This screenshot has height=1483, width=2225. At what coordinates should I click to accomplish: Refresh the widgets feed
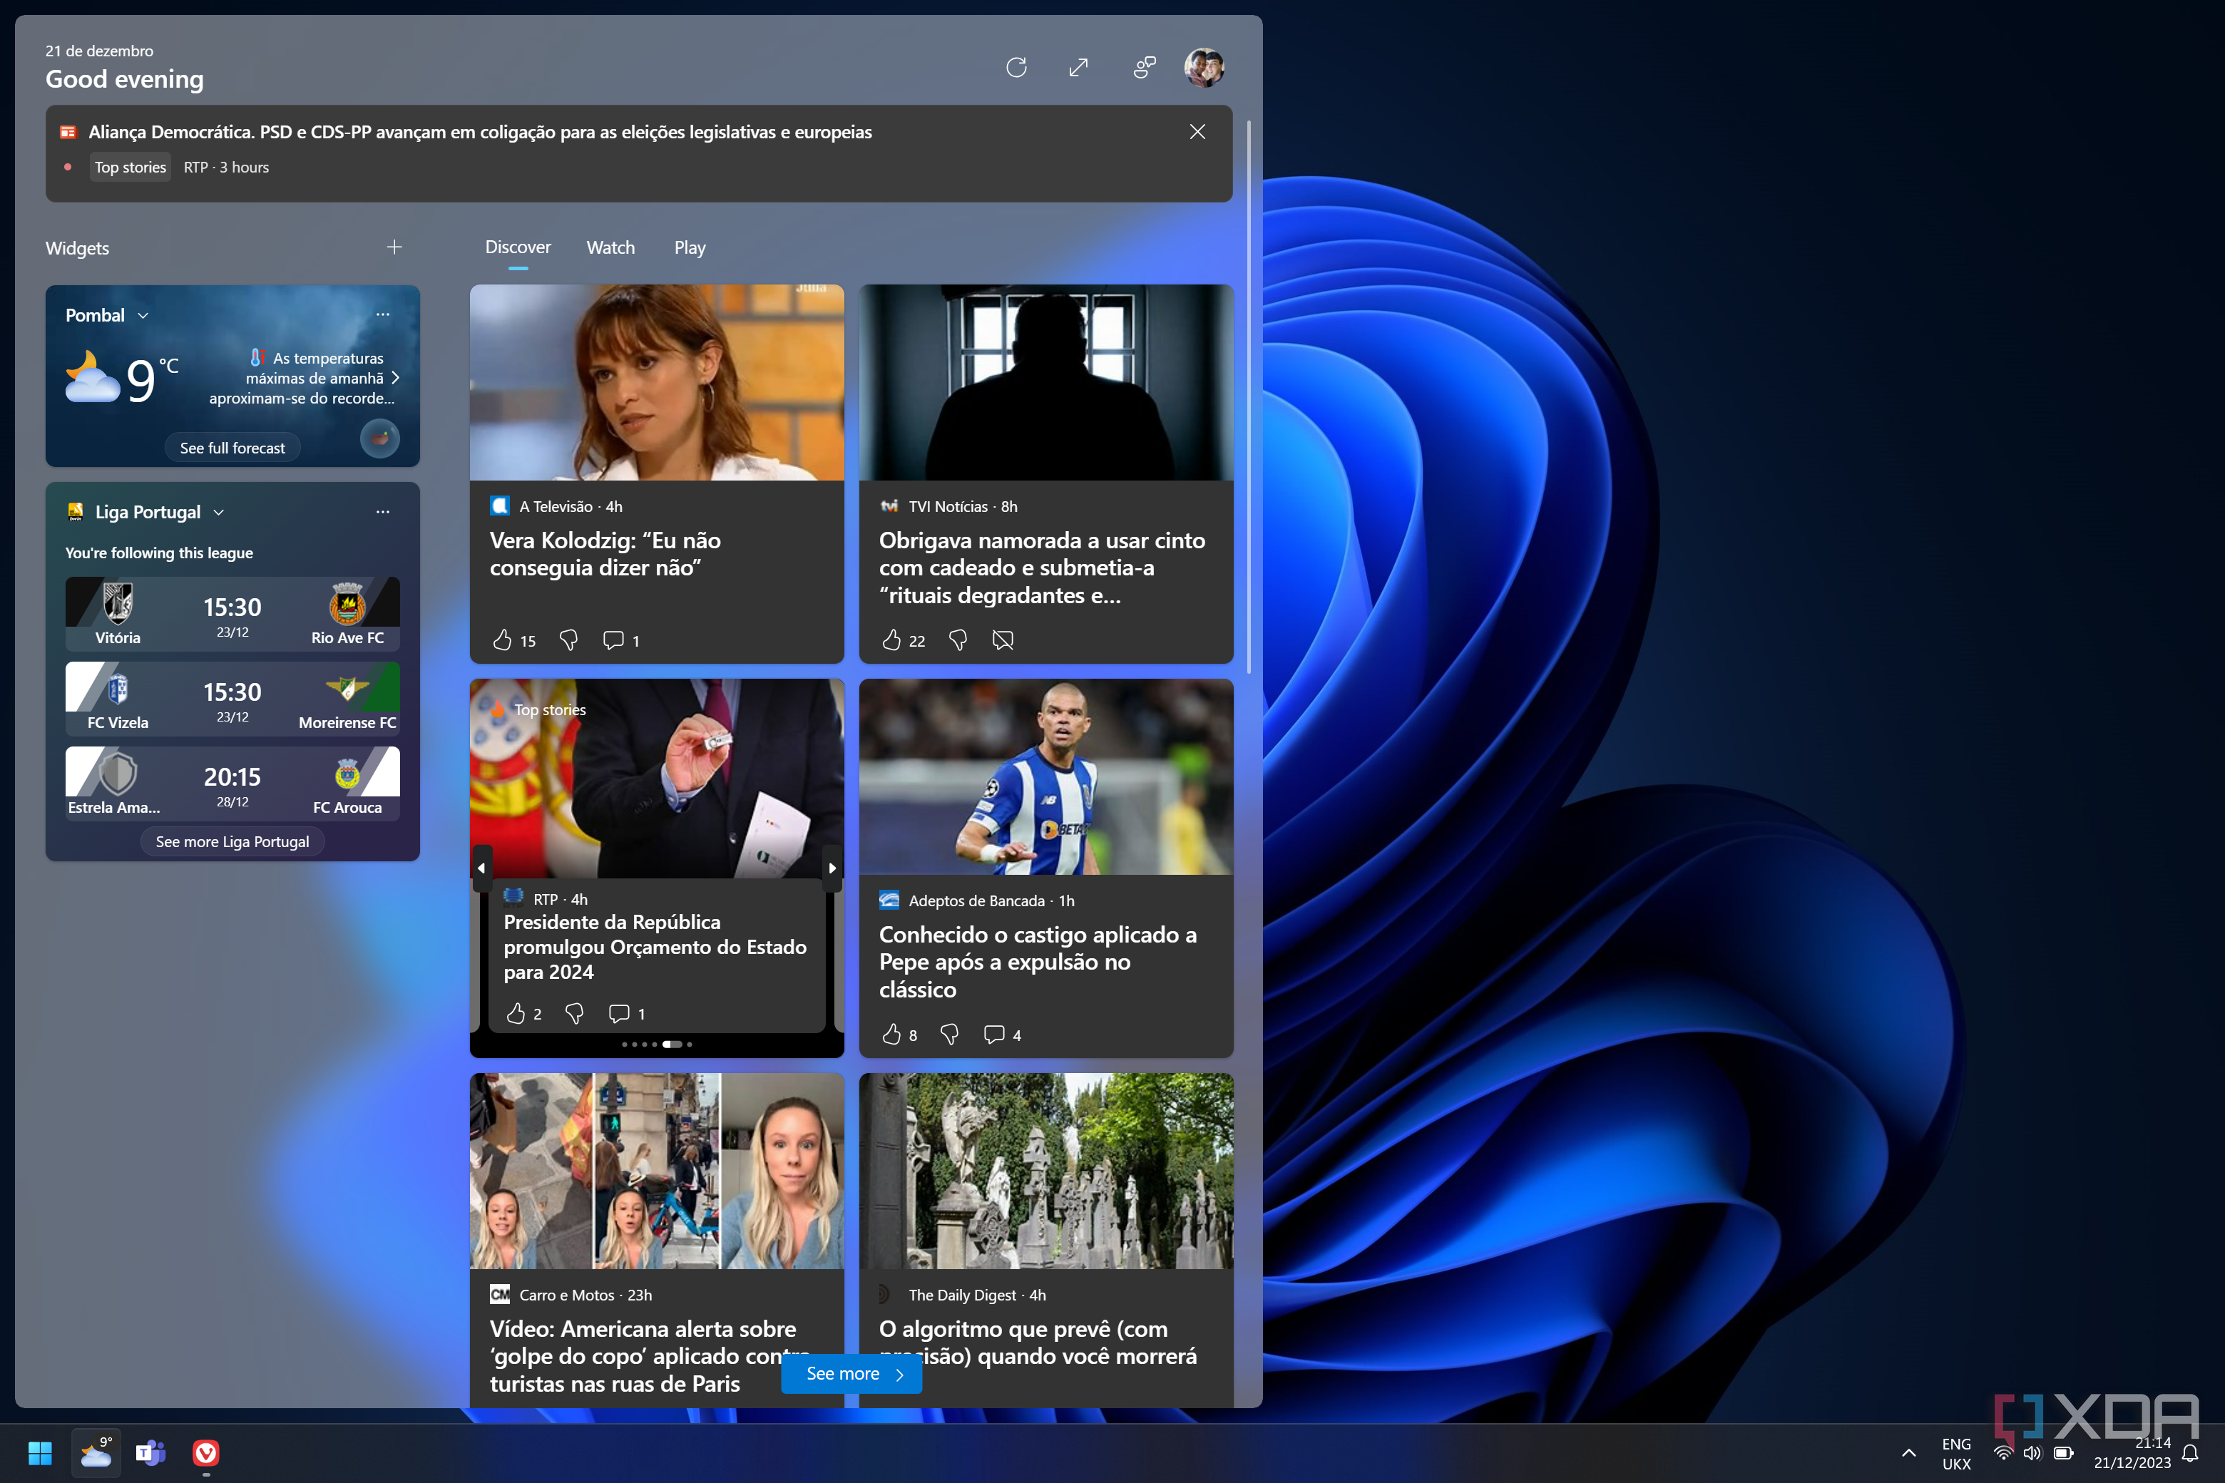click(1016, 67)
